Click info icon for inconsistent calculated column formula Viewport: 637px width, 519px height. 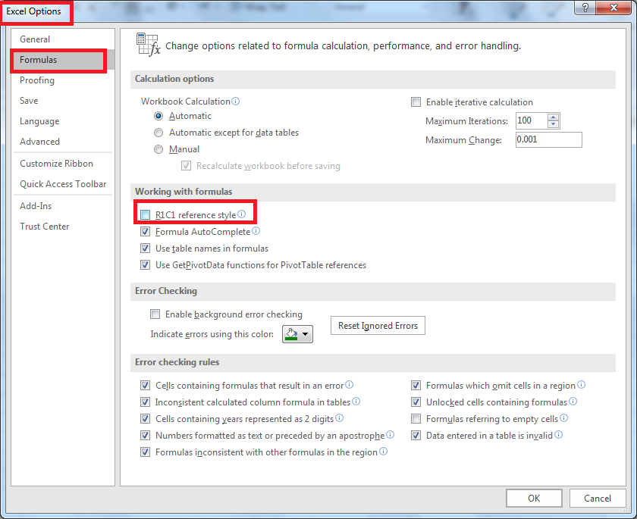coord(356,402)
